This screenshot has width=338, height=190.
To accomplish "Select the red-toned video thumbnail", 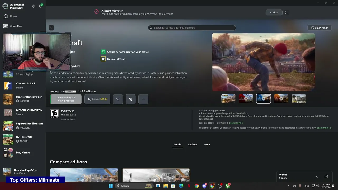I will coord(246,99).
